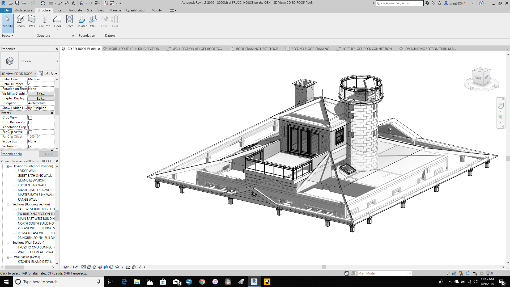Open the 3D View: CD 3D ROOF dropdown

coord(19,74)
